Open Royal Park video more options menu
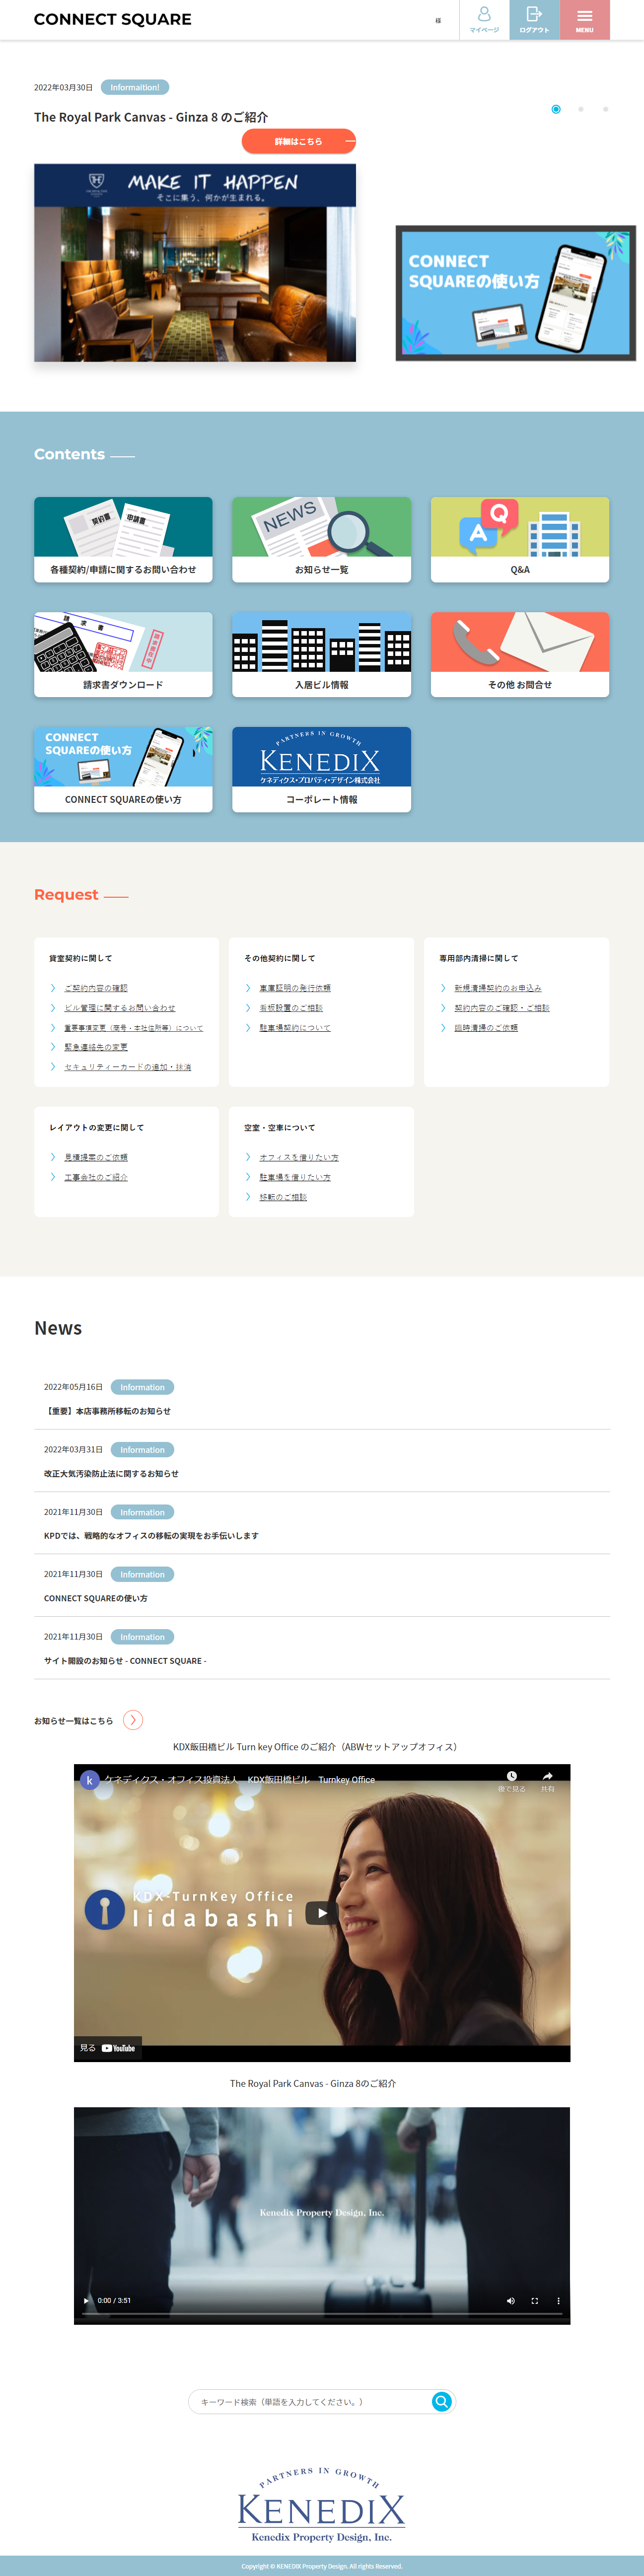644x2576 pixels. pyautogui.click(x=558, y=2301)
